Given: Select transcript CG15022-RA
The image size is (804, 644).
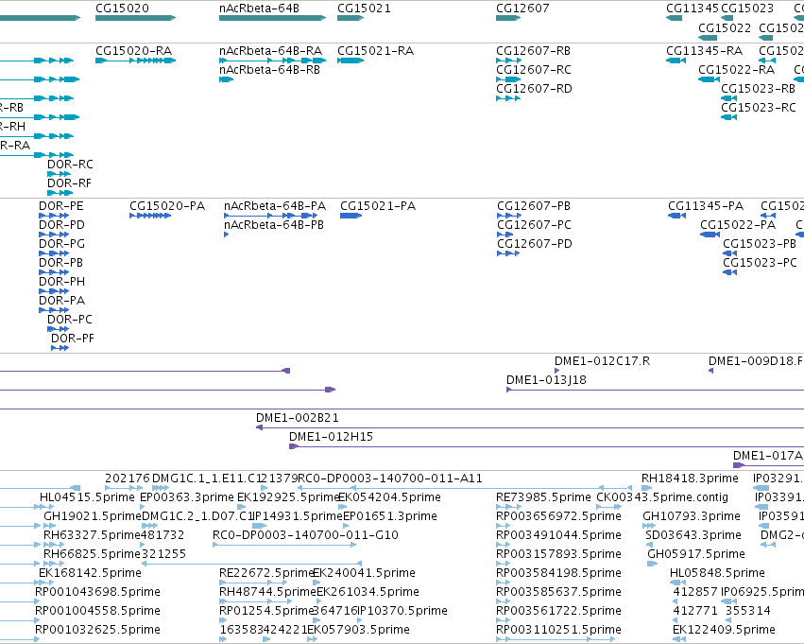Looking at the screenshot, I should click(x=710, y=79).
